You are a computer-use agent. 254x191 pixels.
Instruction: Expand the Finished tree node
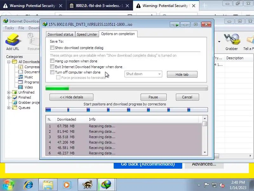[9, 97]
